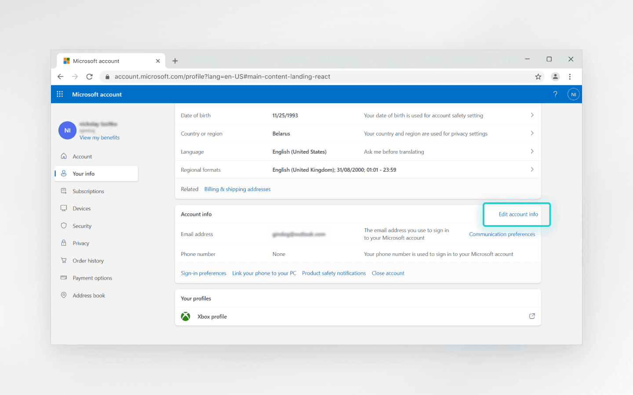Open the Close account link

tap(388, 273)
